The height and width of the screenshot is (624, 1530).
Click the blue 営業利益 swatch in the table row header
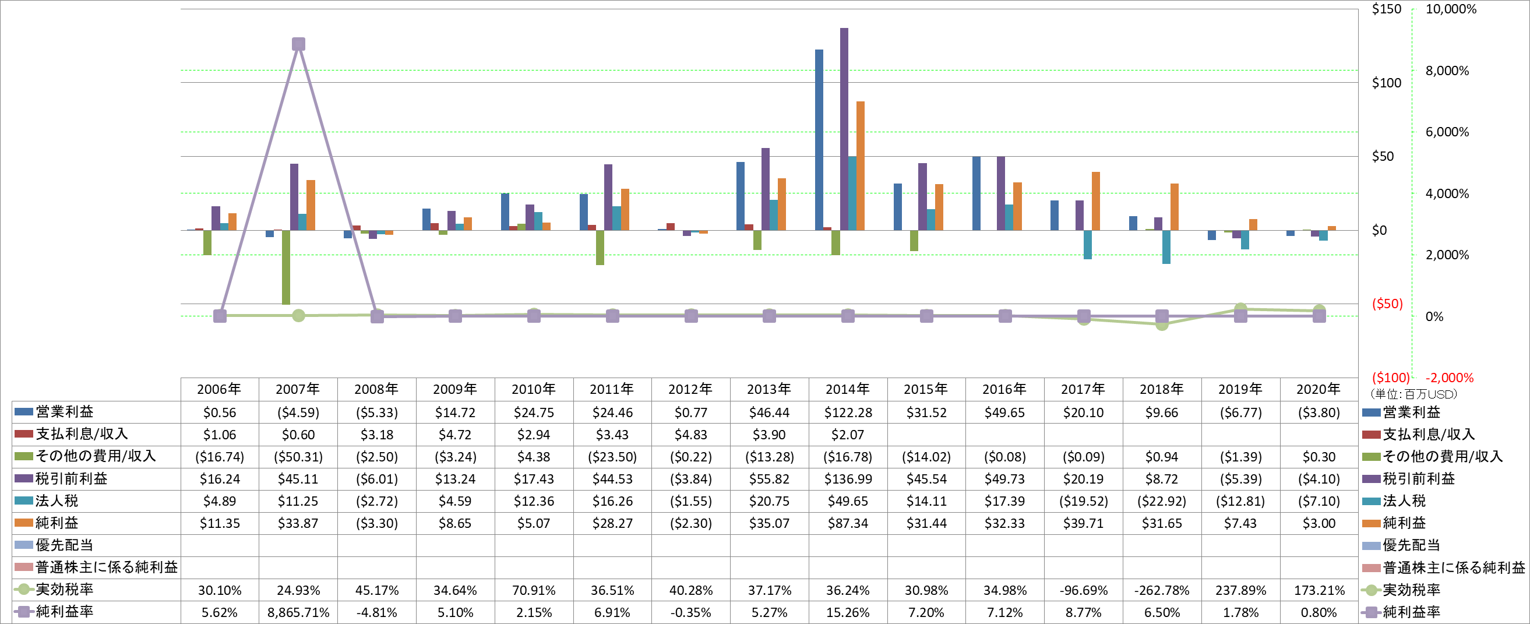24,411
